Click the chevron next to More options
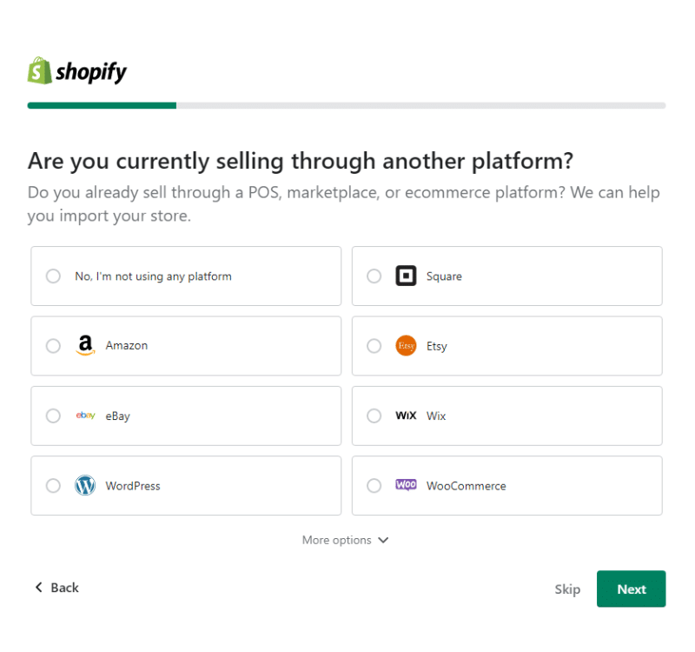The image size is (695, 652). pos(383,540)
